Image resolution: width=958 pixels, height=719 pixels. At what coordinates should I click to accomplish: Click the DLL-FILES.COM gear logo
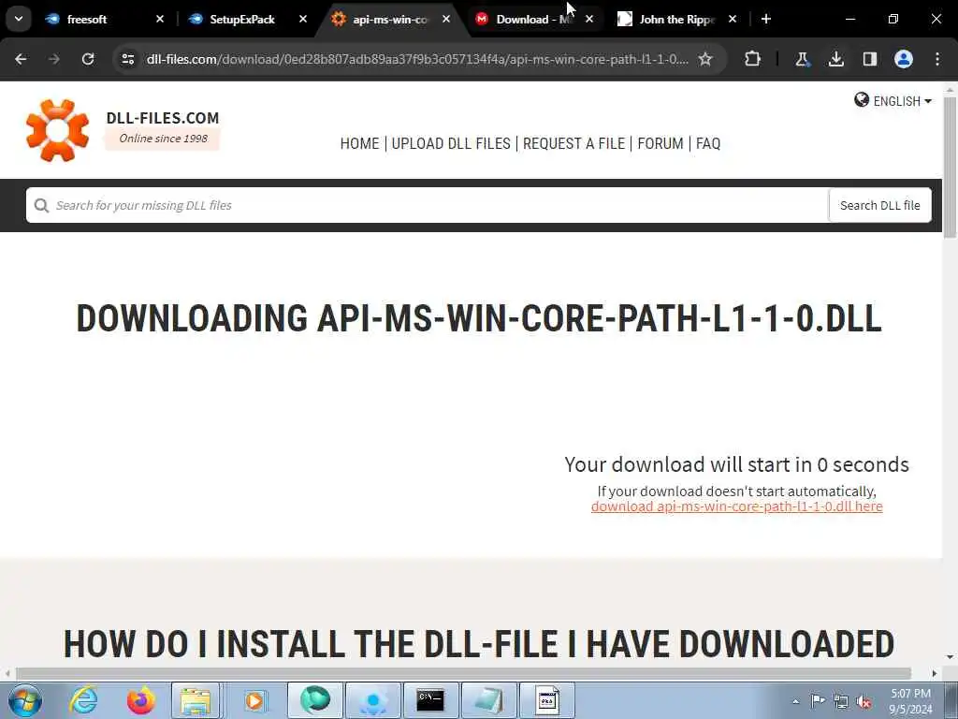pyautogui.click(x=57, y=130)
